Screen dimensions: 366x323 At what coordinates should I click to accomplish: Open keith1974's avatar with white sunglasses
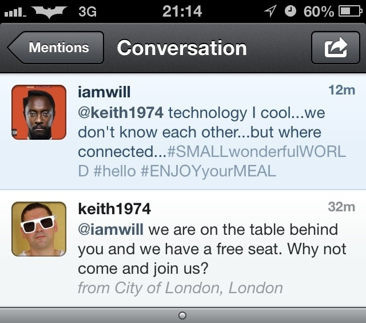[x=39, y=229]
